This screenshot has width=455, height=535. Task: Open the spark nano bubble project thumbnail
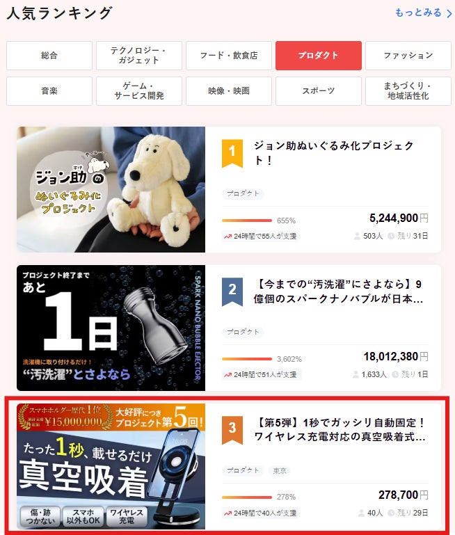111,328
